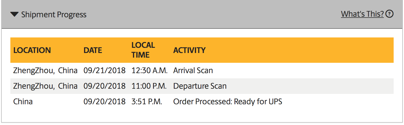
Task: Select ZhengZhou, China in the Departure Scan row
Action: [x=45, y=86]
